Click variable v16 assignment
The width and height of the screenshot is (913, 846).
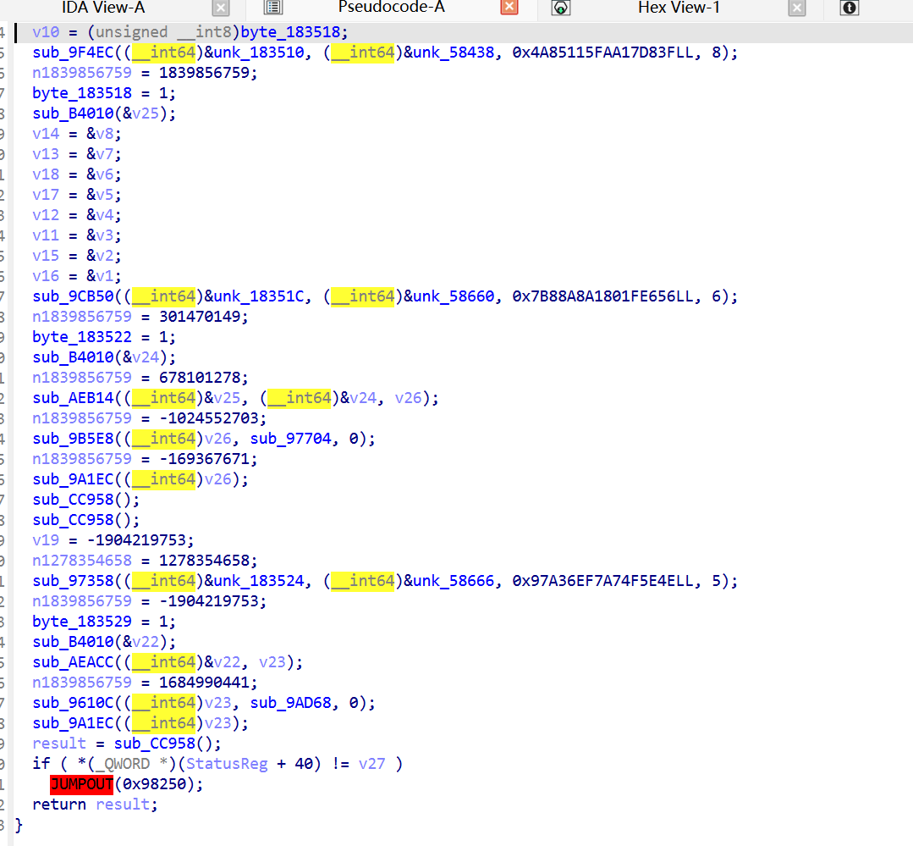point(46,276)
